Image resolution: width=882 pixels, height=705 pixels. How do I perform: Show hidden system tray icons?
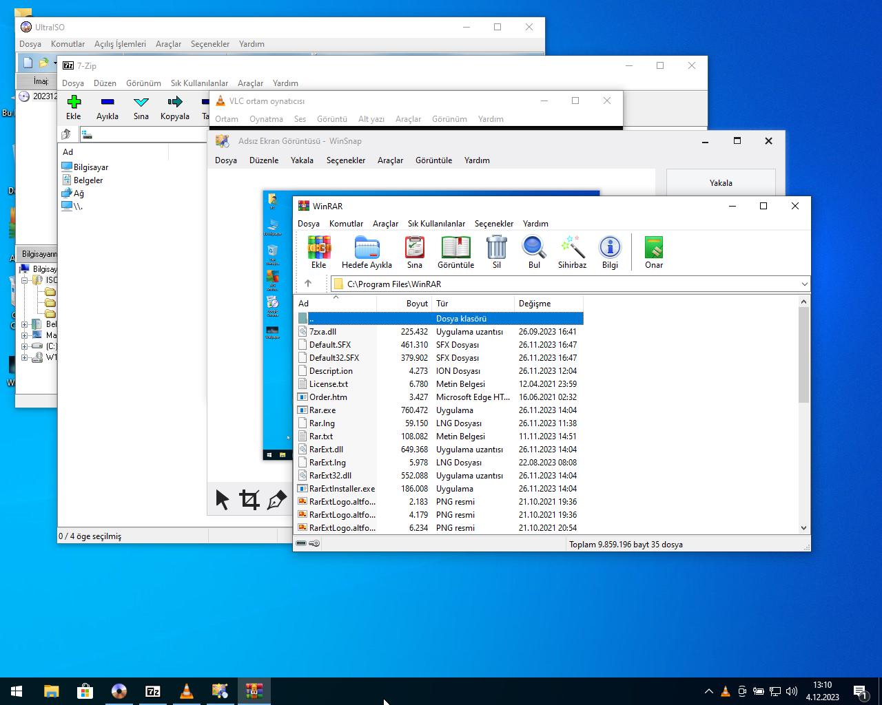[x=708, y=691]
